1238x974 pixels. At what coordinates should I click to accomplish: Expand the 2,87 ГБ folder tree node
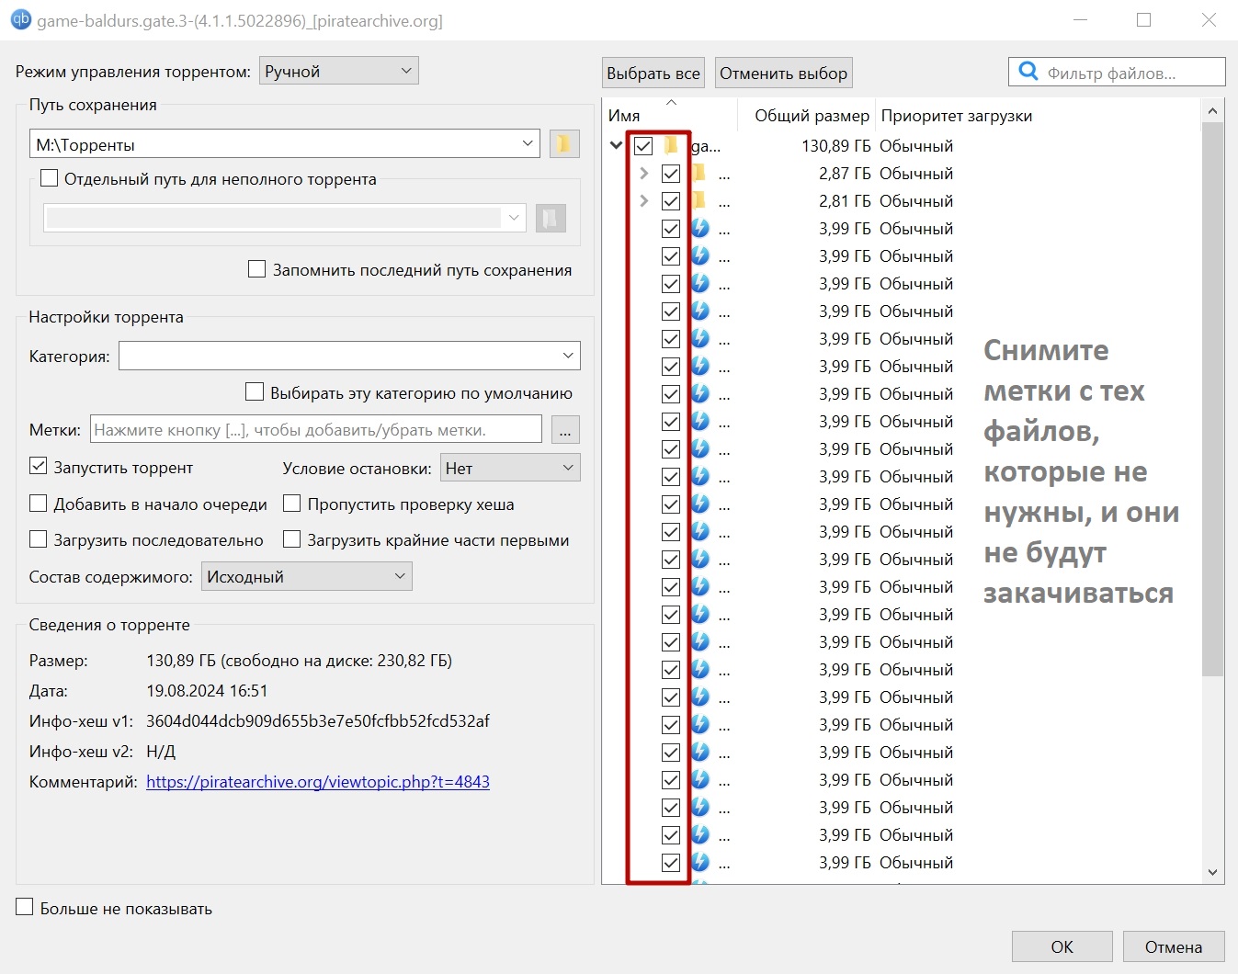[x=643, y=174]
